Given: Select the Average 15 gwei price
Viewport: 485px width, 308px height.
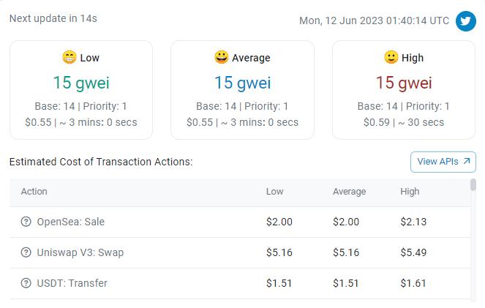Looking at the screenshot, I should 242,83.
